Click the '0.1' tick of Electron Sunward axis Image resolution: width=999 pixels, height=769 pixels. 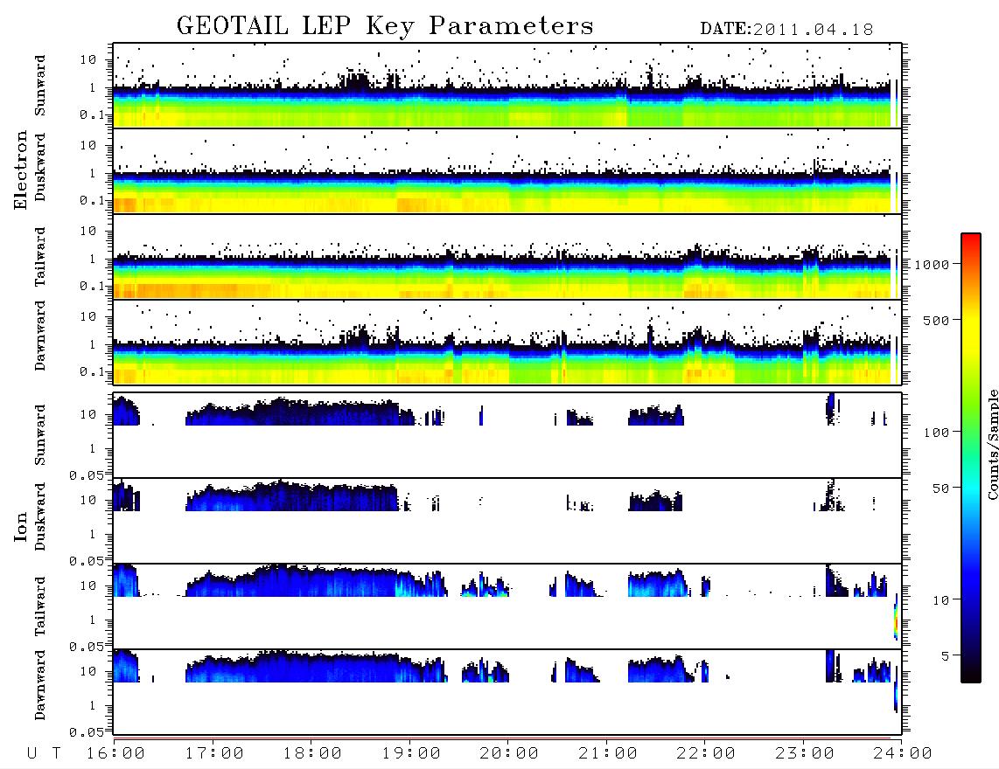pos(92,114)
